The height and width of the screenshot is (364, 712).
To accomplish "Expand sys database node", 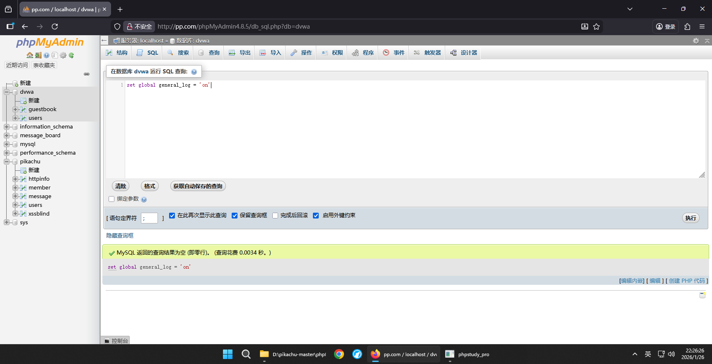I will pyautogui.click(x=7, y=223).
